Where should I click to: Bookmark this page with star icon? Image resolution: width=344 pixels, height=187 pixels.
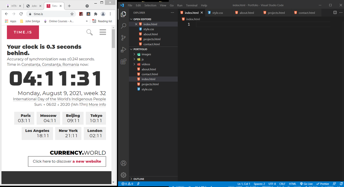pyautogui.click(x=72, y=14)
